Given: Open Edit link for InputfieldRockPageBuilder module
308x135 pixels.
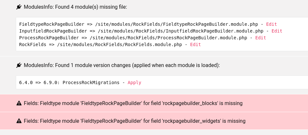Looking at the screenshot, I should pyautogui.click(x=277, y=31).
